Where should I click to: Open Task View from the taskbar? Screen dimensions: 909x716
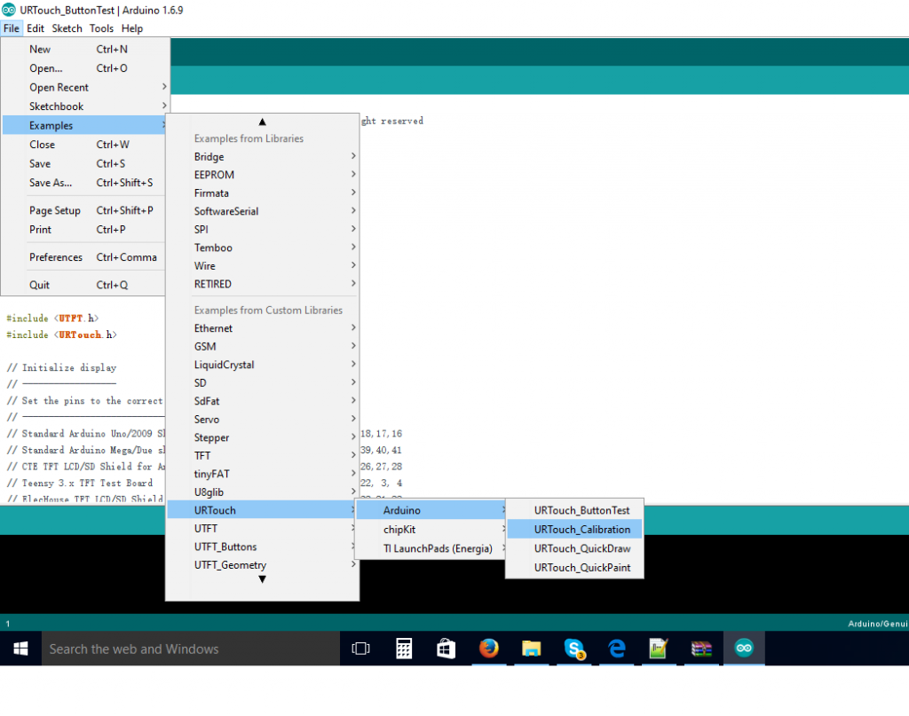click(360, 649)
